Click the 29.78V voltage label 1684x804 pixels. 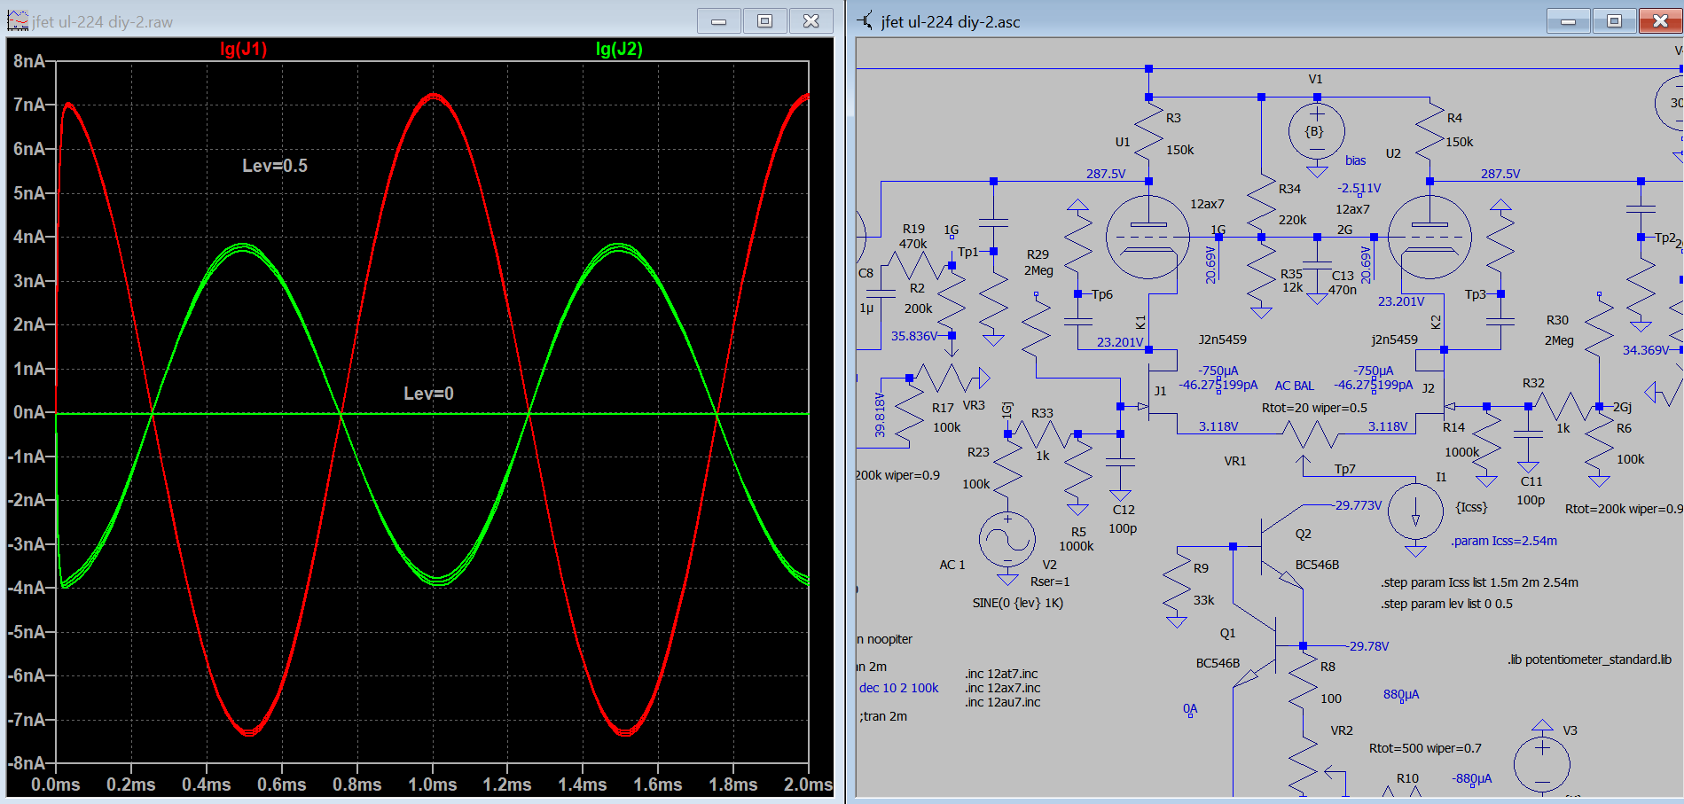pyautogui.click(x=1368, y=646)
